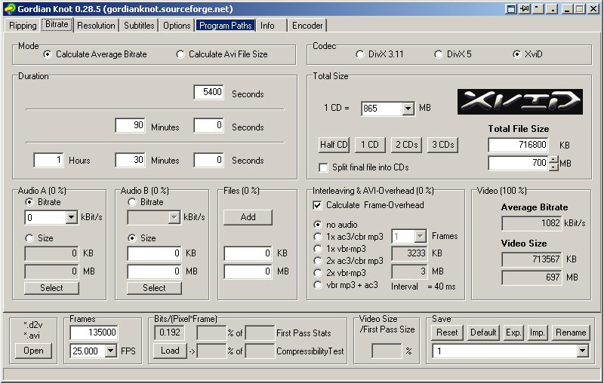Increase Total File Size MB with up arrow

(553, 159)
